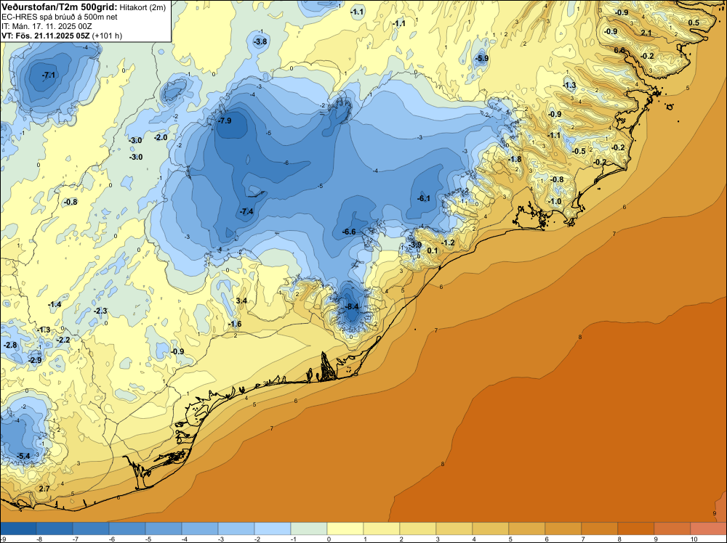Click the -5.9 cold spot label
Viewport: 727px width, 543px height.
pos(482,58)
